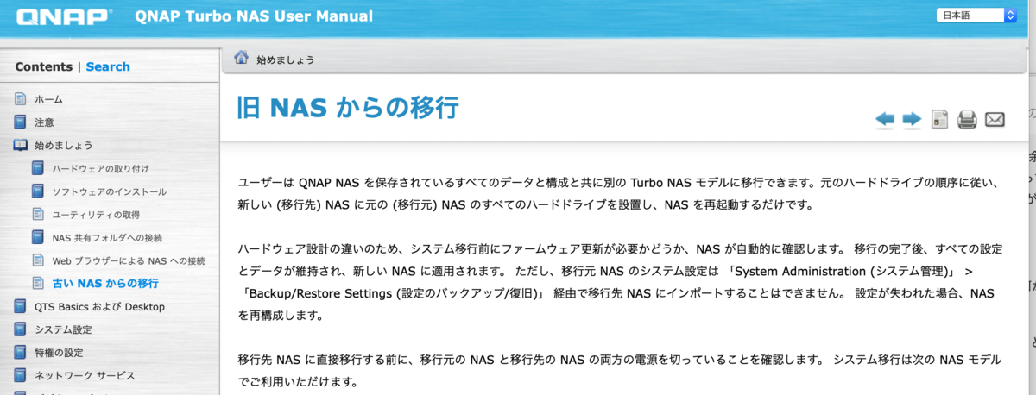1036x395 pixels.
Task: Go to next page with right arrow
Action: pos(912,119)
